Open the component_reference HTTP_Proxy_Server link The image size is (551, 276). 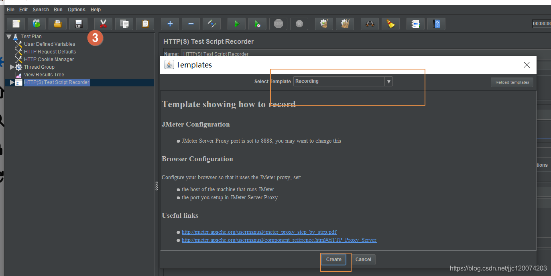coord(279,240)
